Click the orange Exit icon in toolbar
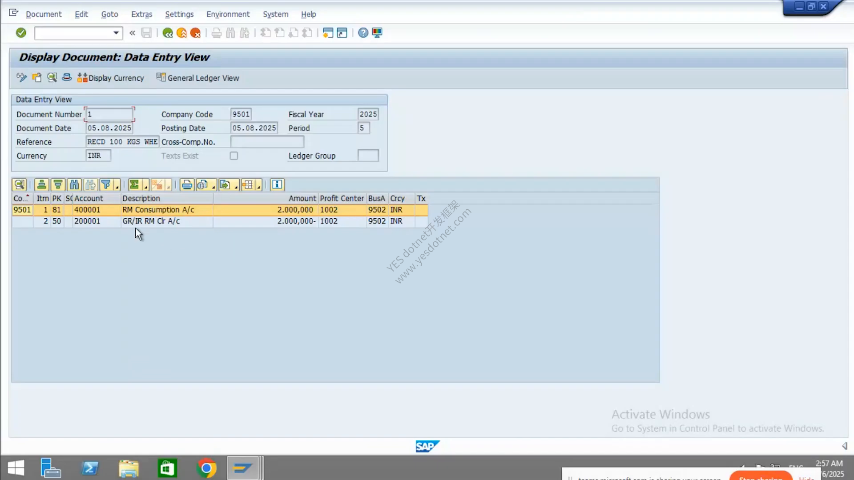The width and height of the screenshot is (854, 480). [x=181, y=33]
